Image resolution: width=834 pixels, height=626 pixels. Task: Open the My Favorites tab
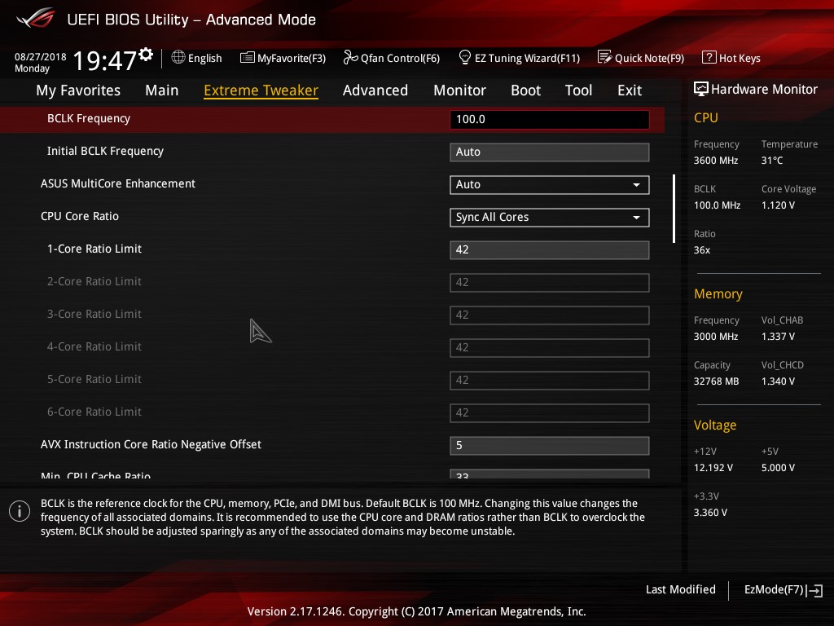click(x=78, y=90)
